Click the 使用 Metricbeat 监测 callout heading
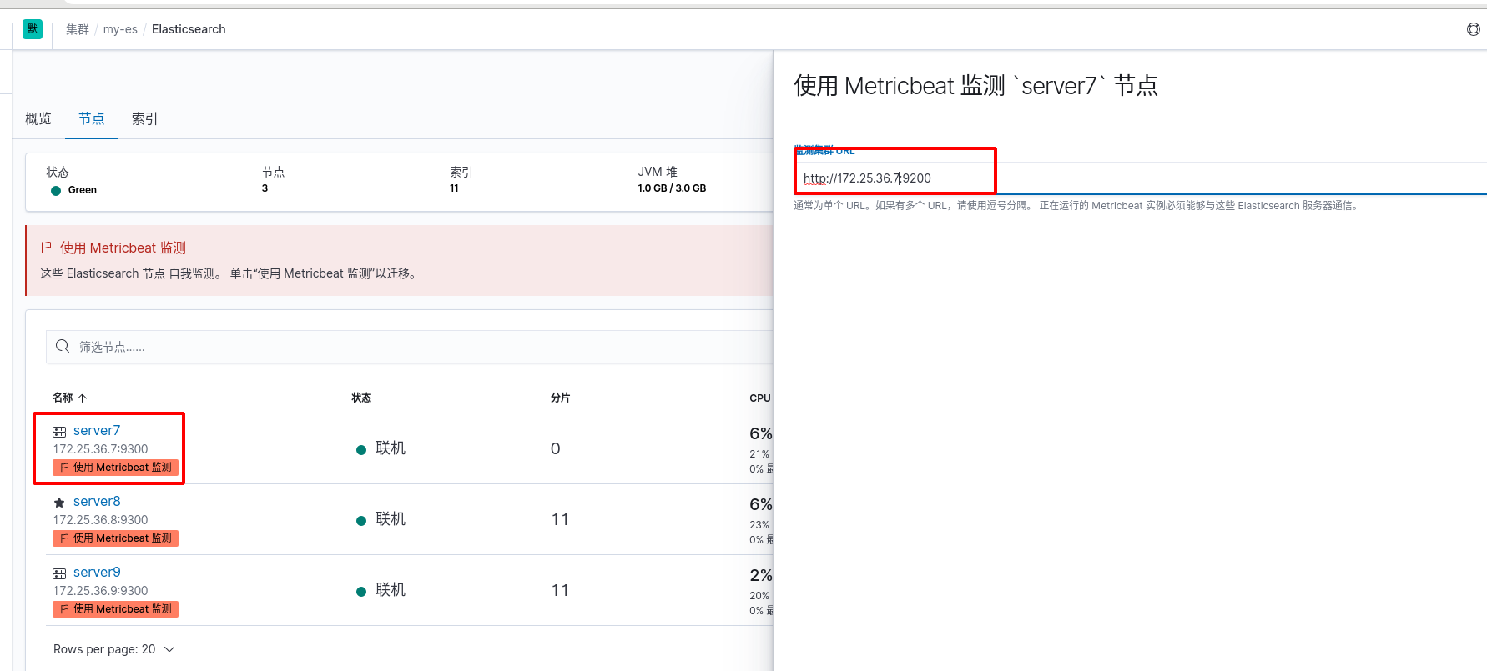This screenshot has height=671, width=1487. pos(123,248)
